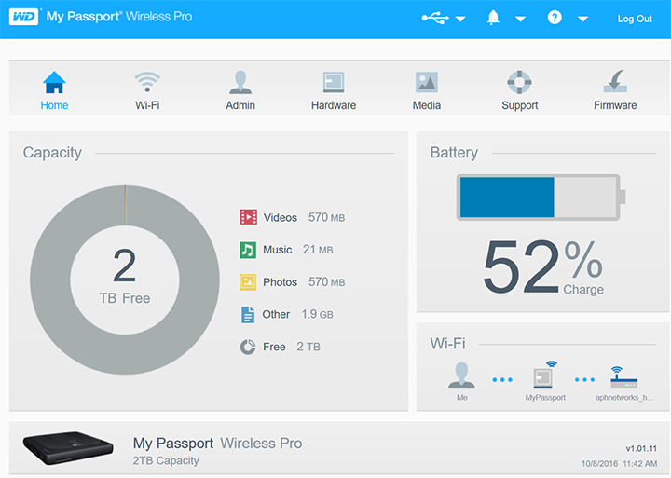Log Out of the dashboard
671x478 pixels.
click(635, 19)
